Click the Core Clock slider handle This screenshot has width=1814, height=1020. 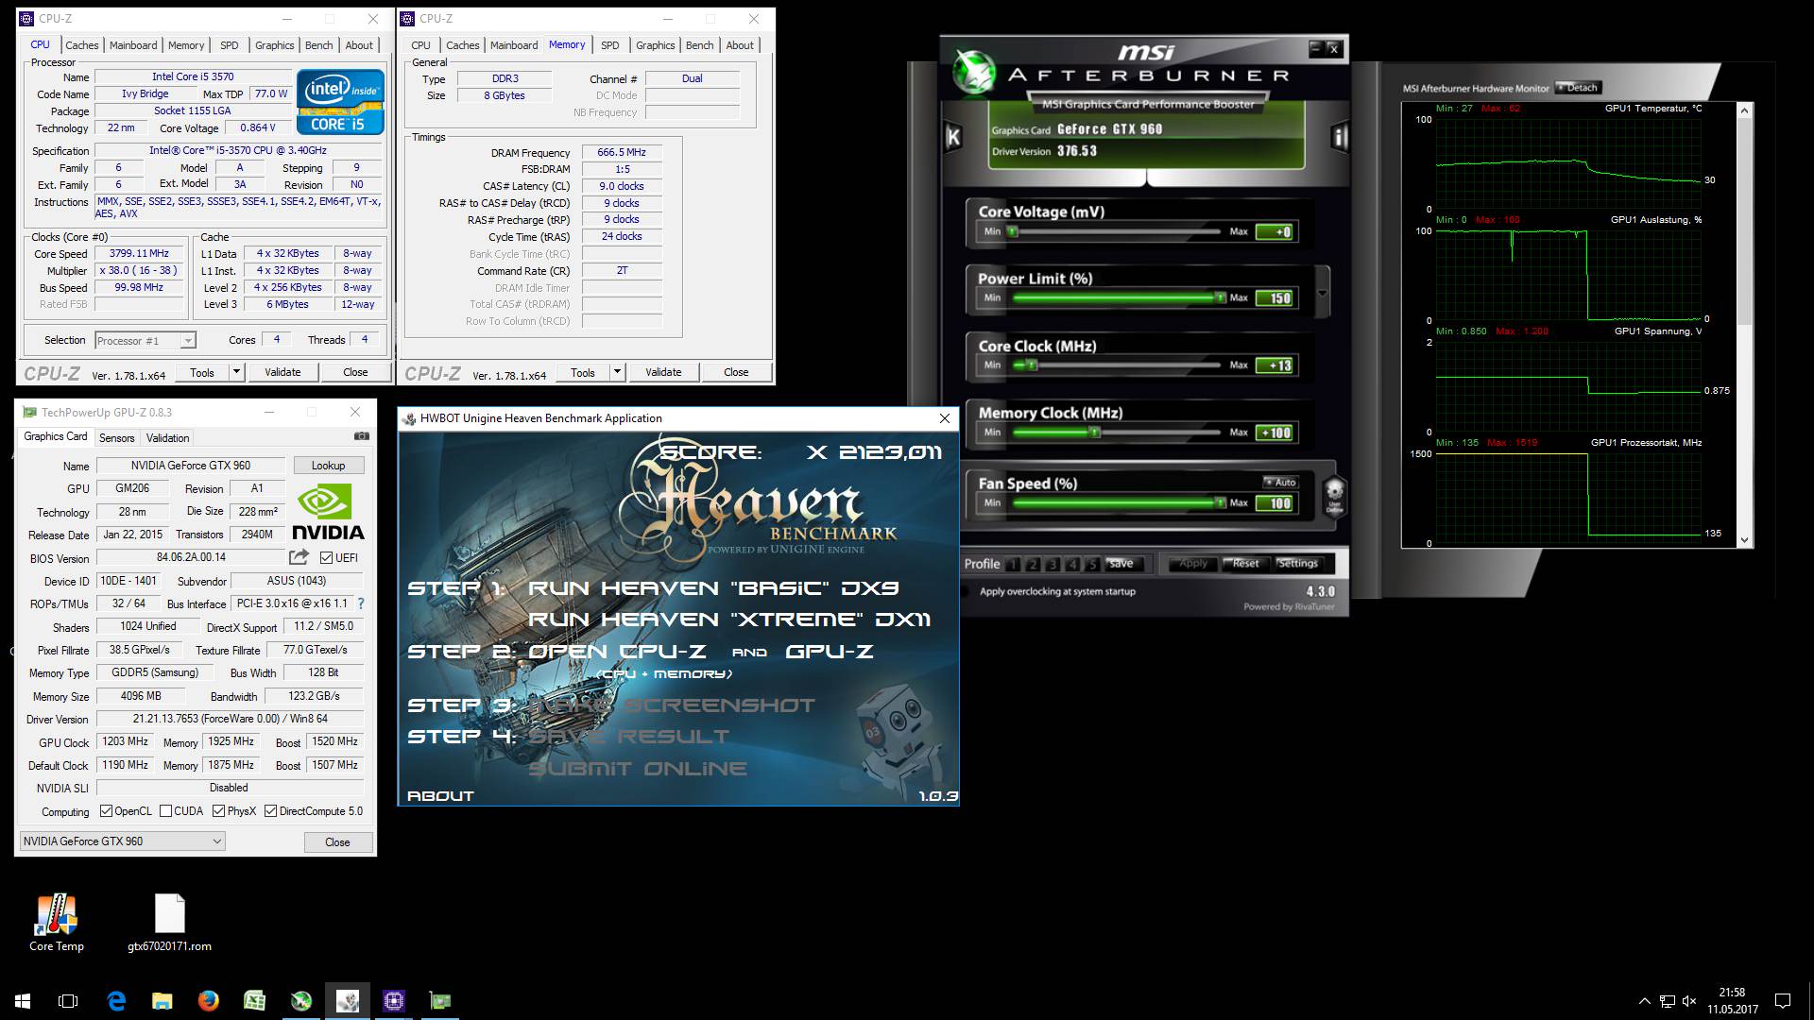click(x=1032, y=365)
